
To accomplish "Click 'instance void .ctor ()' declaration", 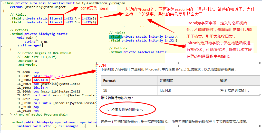I will click(x=37, y=126).
